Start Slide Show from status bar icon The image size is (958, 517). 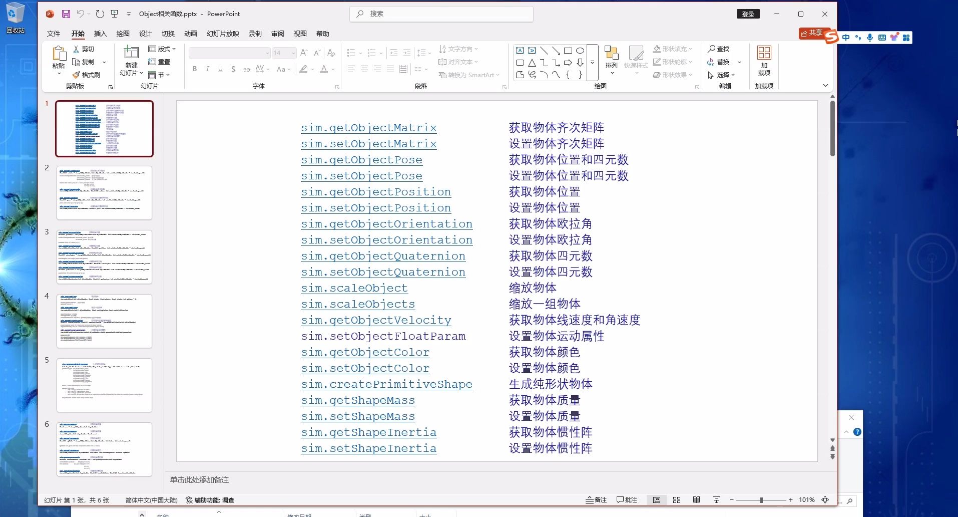pyautogui.click(x=716, y=500)
